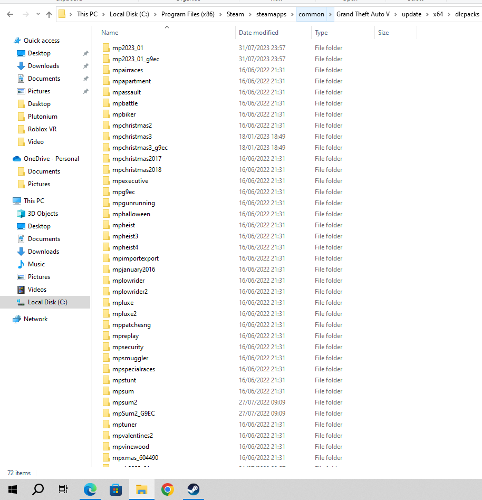Image resolution: width=482 pixels, height=500 pixels.
Task: Open Quick access in navigation pane
Action: tap(42, 41)
